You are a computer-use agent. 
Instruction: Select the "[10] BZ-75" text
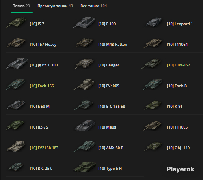[x=39, y=127]
